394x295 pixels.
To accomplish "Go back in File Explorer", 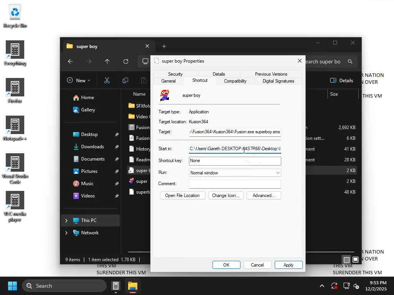I will pyautogui.click(x=70, y=61).
